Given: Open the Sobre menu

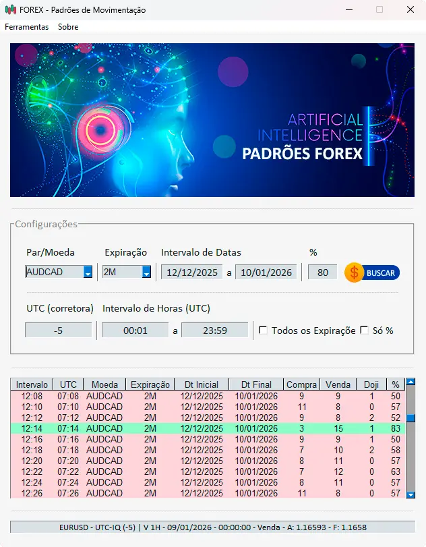Looking at the screenshot, I should pos(68,27).
